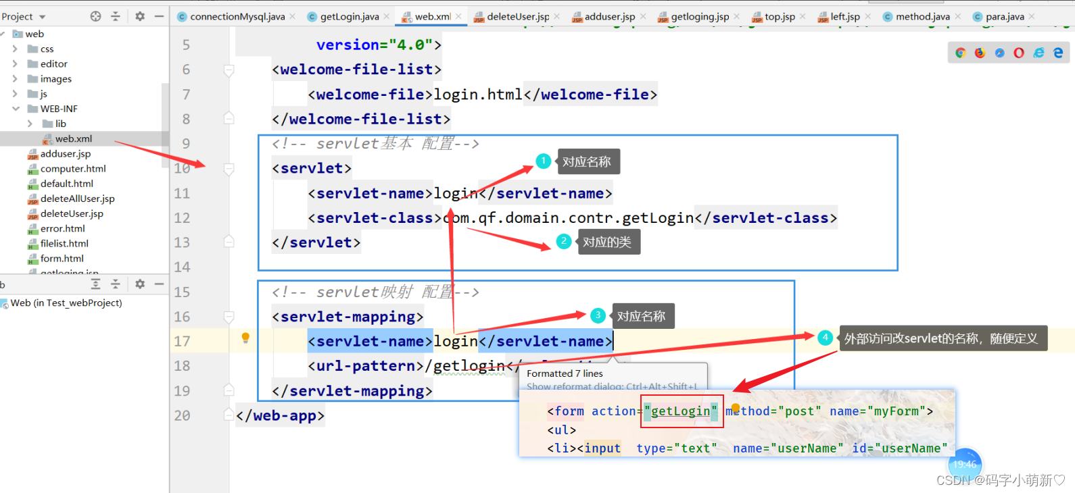Select computer.html in the project tree

pyautogui.click(x=73, y=168)
